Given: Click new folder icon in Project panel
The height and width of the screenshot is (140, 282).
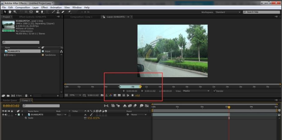Looking at the screenshot, I should tap(8, 96).
